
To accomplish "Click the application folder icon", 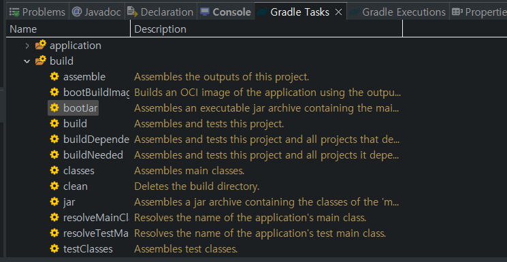I will click(x=41, y=45).
